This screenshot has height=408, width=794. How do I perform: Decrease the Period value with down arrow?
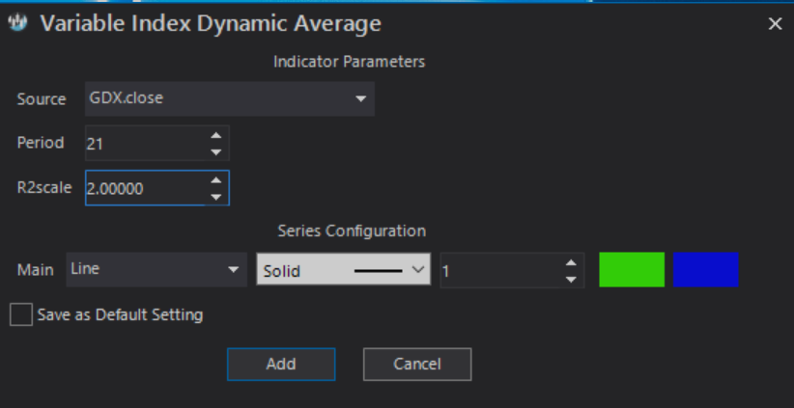216,151
